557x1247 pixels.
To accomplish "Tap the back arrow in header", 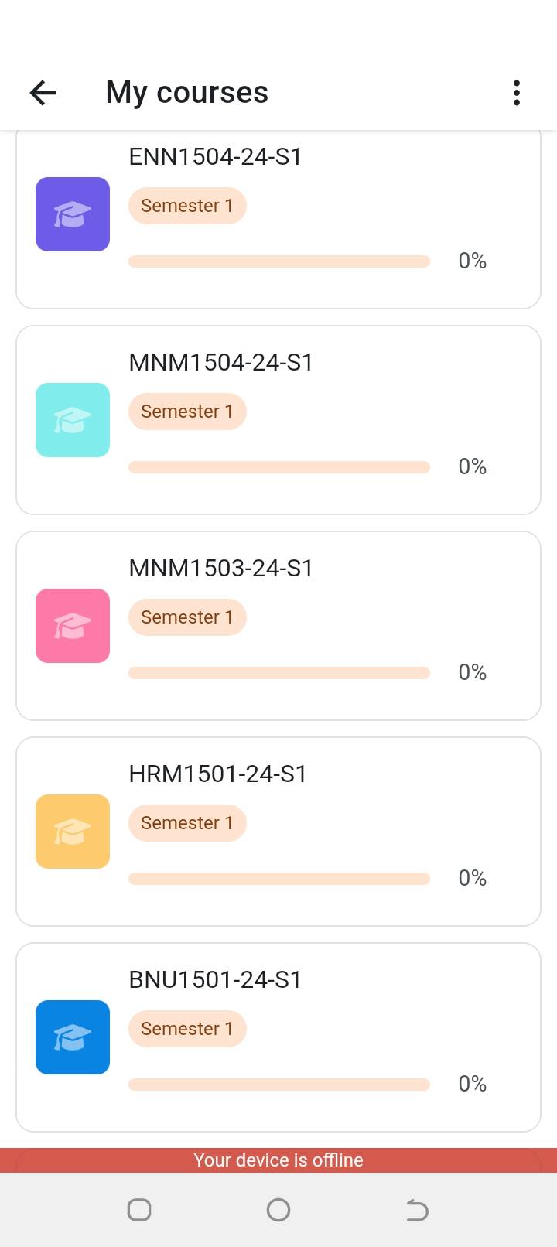I will 43,93.
